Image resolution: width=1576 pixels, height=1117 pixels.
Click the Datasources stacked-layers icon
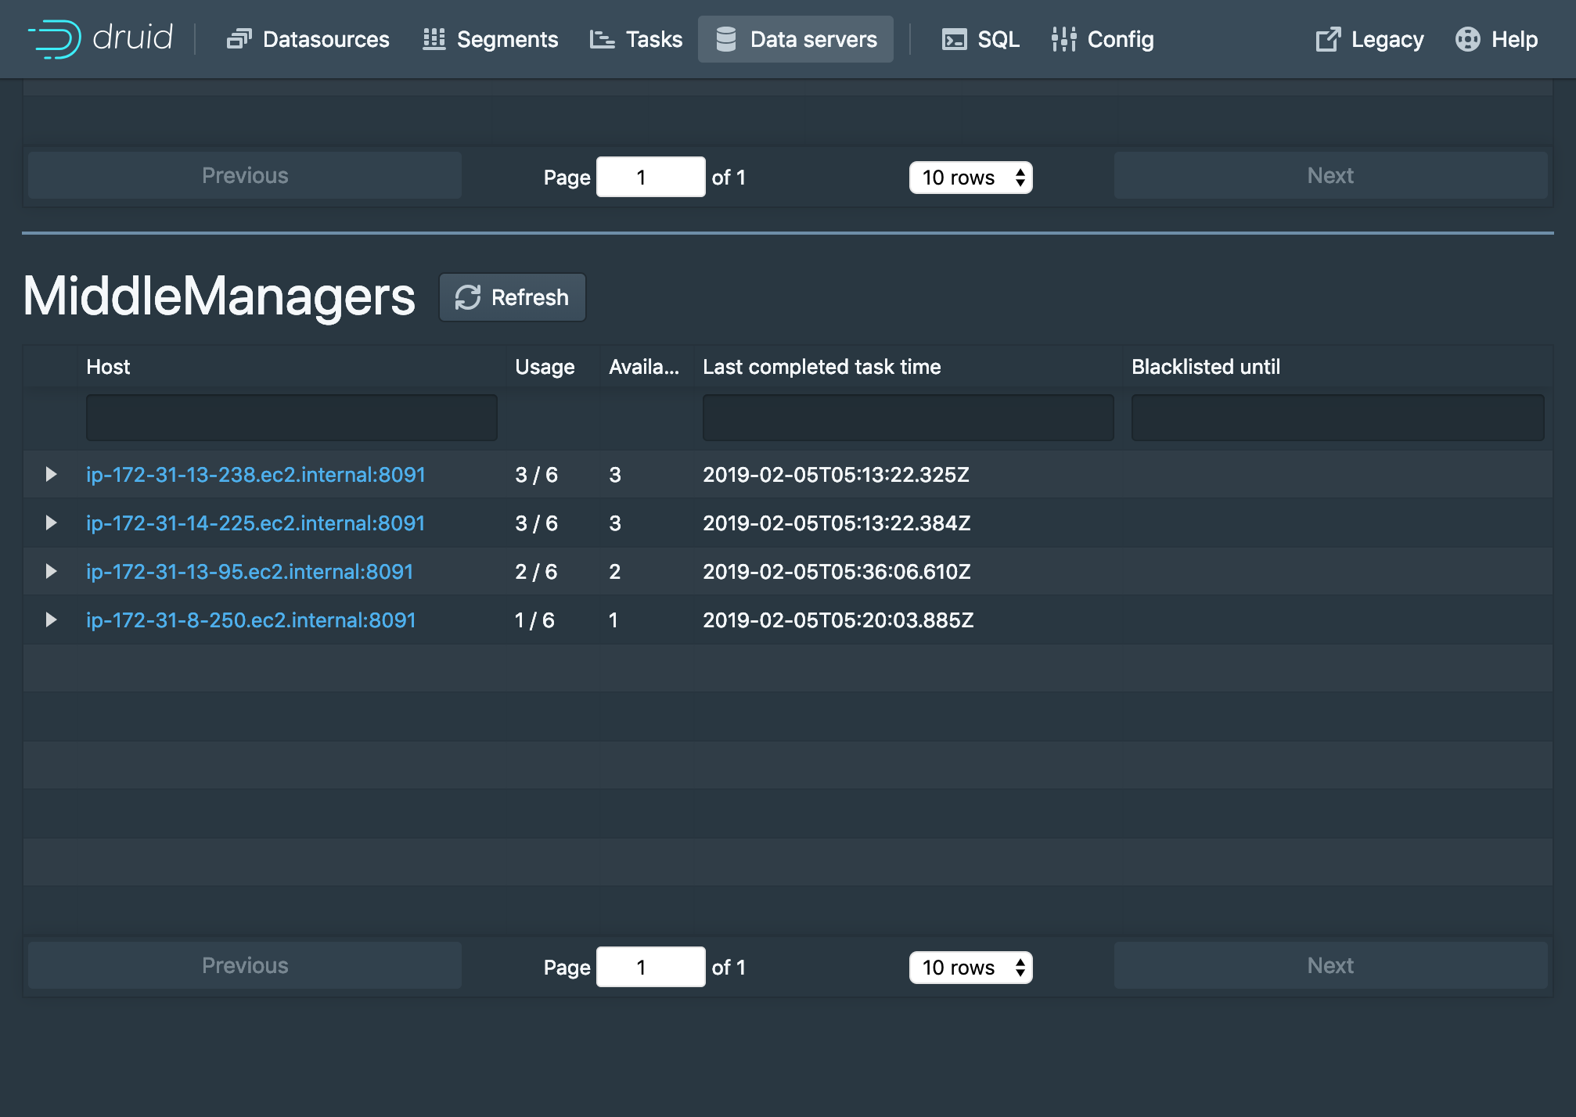coord(239,39)
